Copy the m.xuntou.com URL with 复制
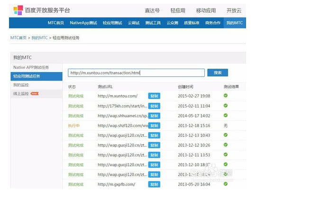The image size is (311, 197). tap(154, 96)
